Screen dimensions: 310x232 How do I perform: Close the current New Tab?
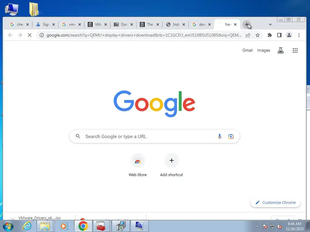tap(235, 24)
